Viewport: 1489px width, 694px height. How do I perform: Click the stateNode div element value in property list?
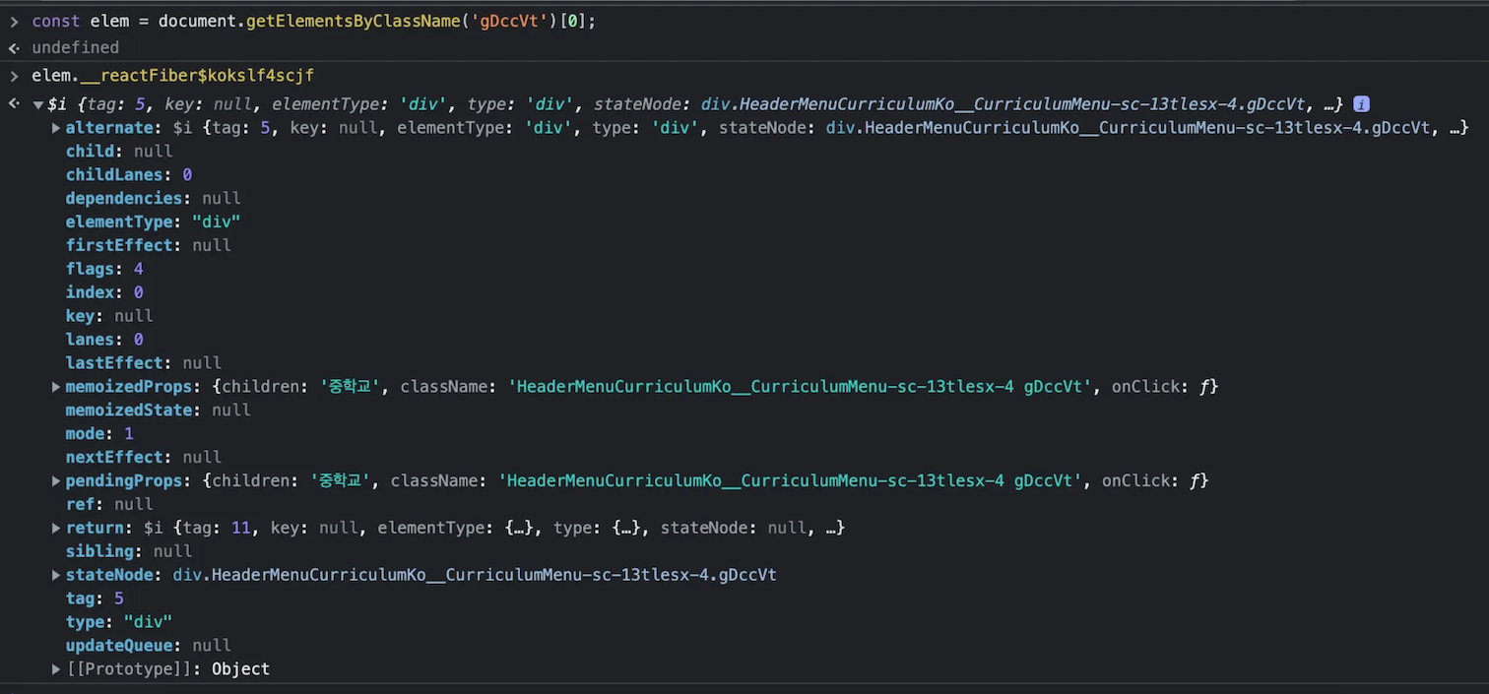(474, 575)
